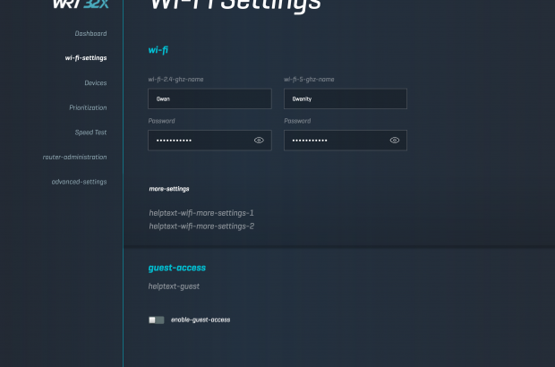Click the helptext-wifi-more-settings-2 text
The width and height of the screenshot is (555, 367).
point(201,226)
